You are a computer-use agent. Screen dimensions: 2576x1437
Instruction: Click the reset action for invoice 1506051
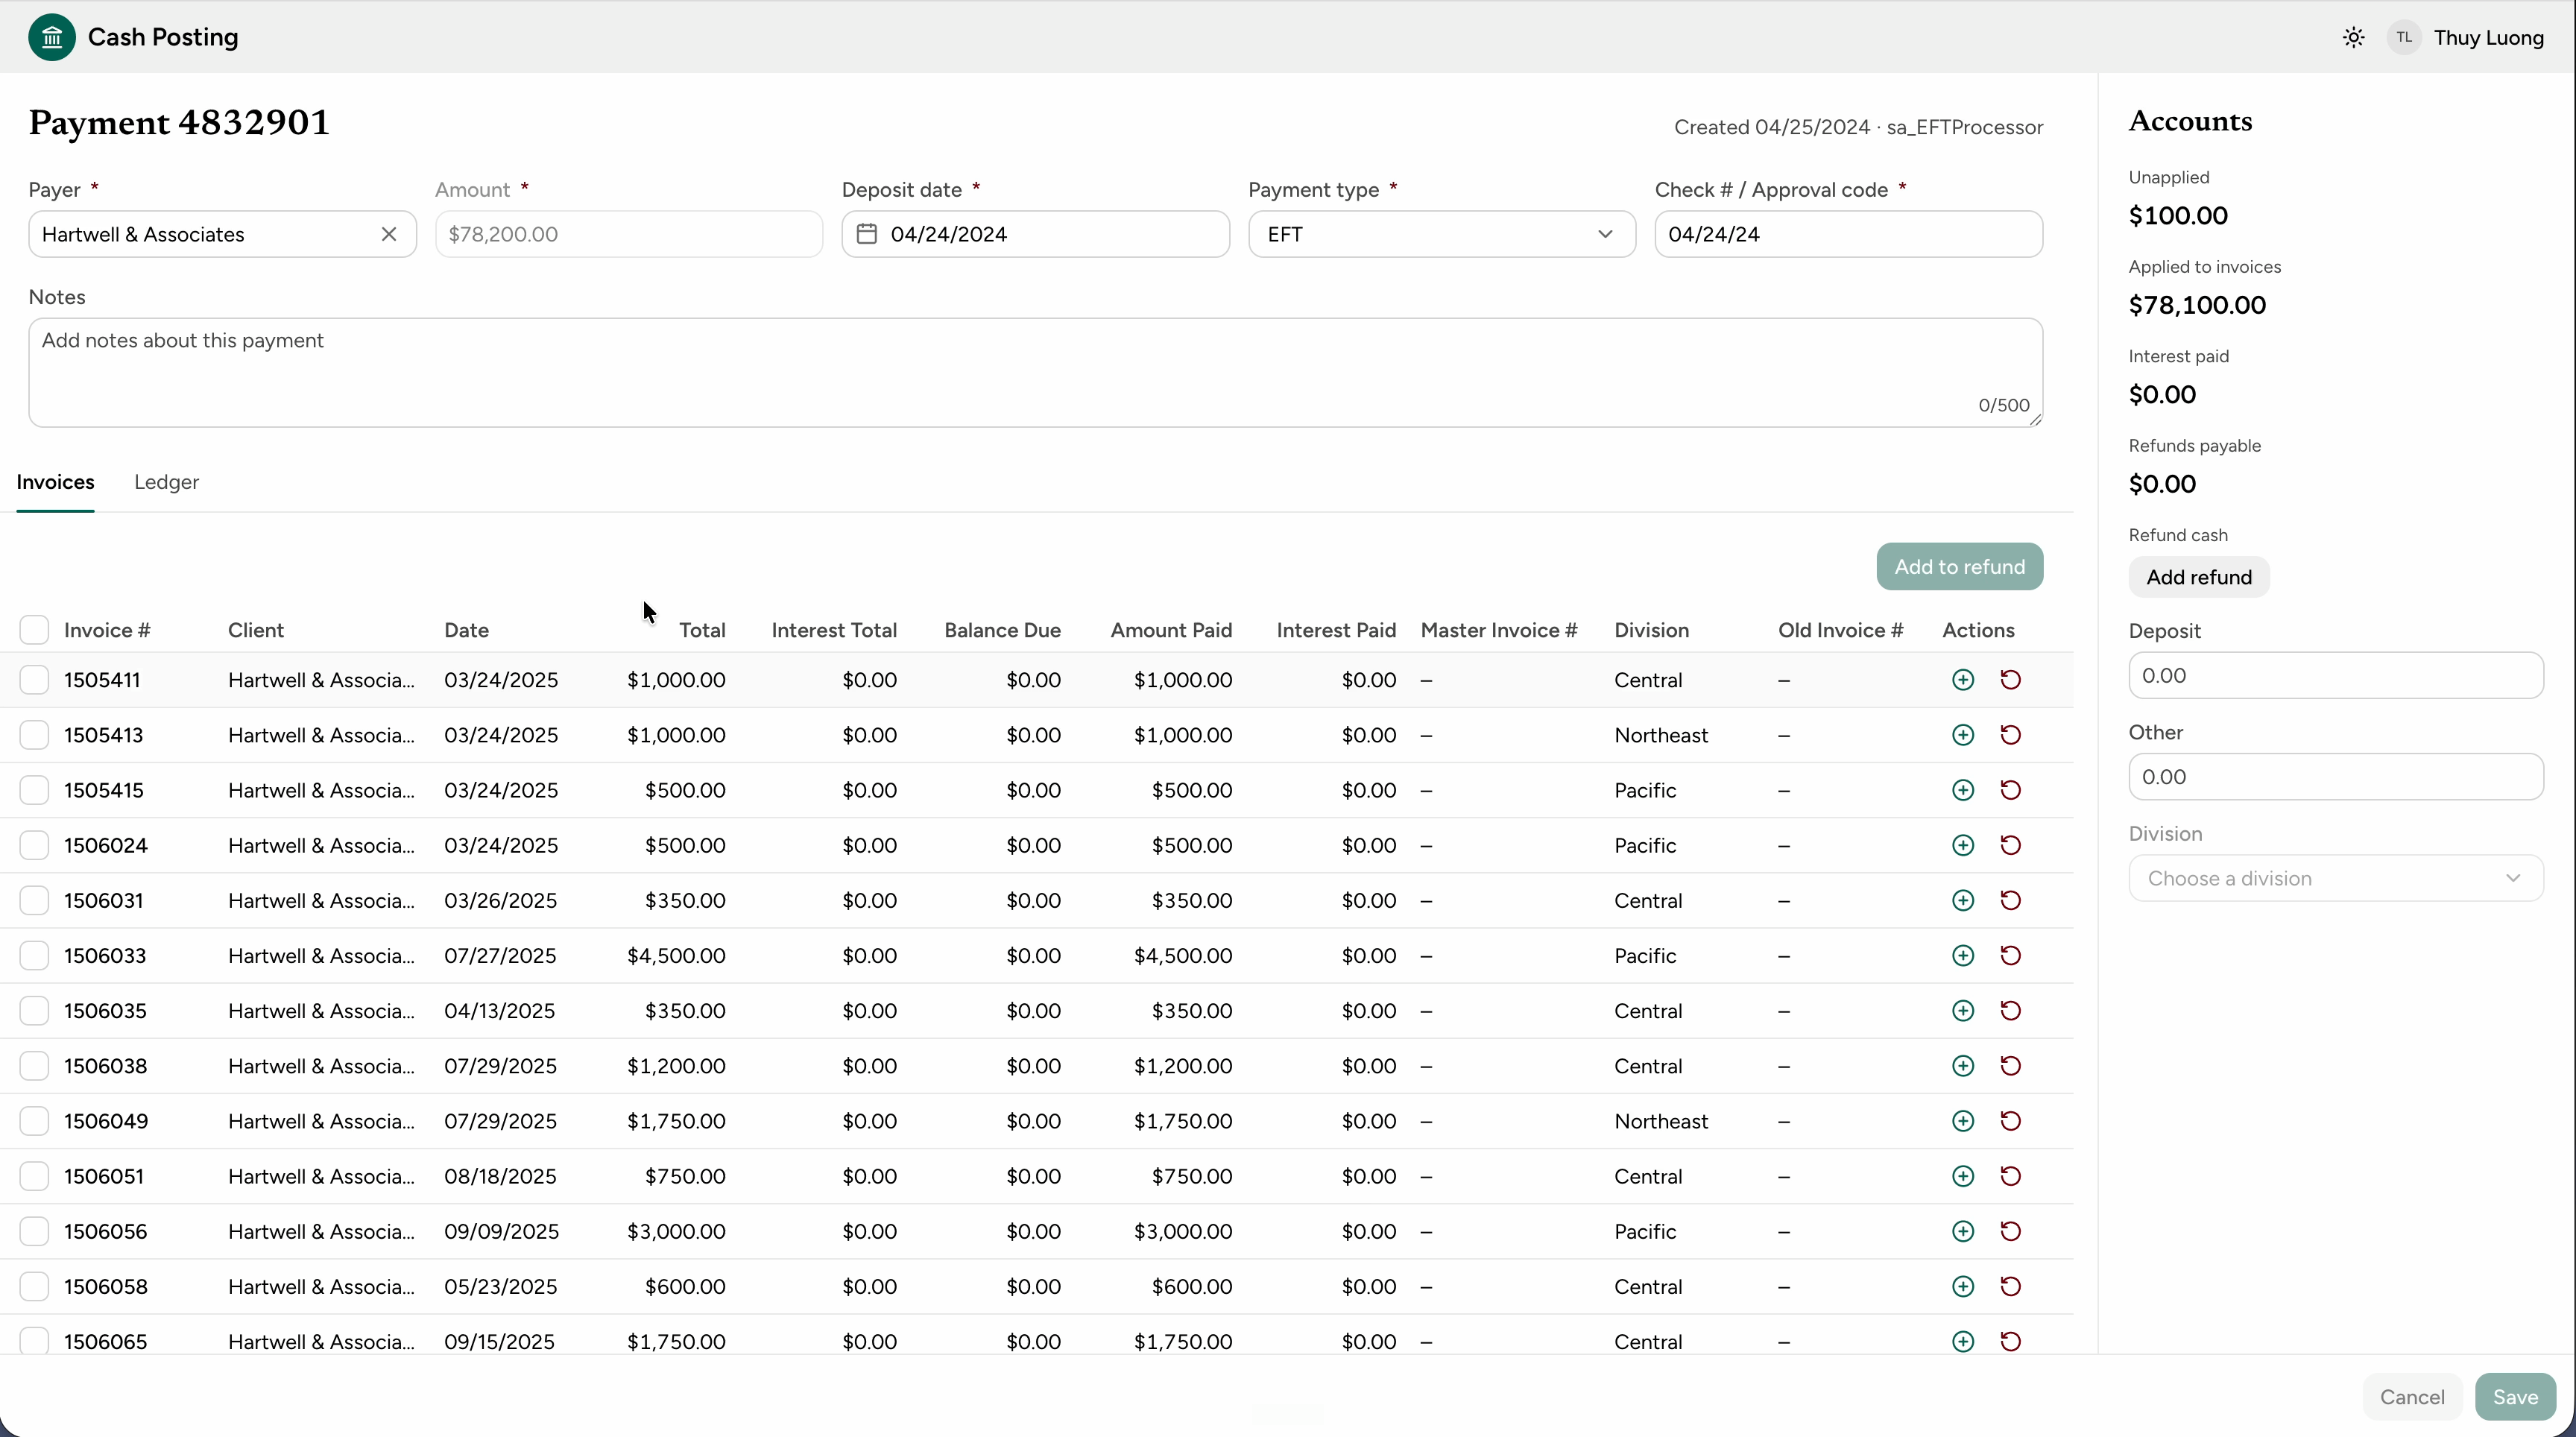click(x=2011, y=1176)
